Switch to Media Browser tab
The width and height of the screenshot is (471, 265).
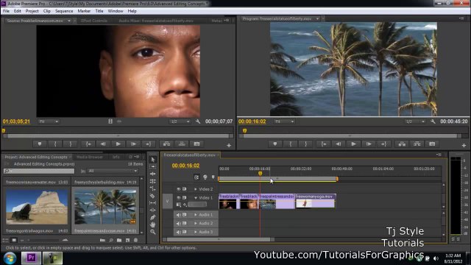coord(90,157)
